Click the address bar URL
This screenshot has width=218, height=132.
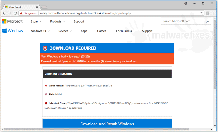[85, 13]
